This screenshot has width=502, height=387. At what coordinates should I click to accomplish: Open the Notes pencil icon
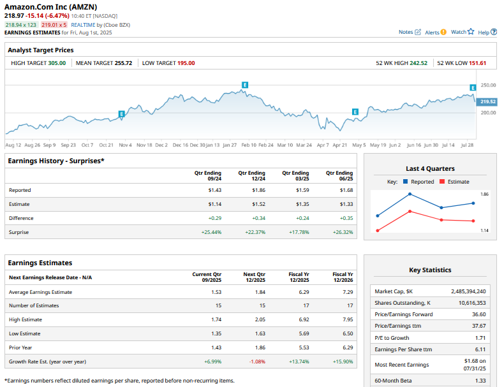click(x=418, y=32)
